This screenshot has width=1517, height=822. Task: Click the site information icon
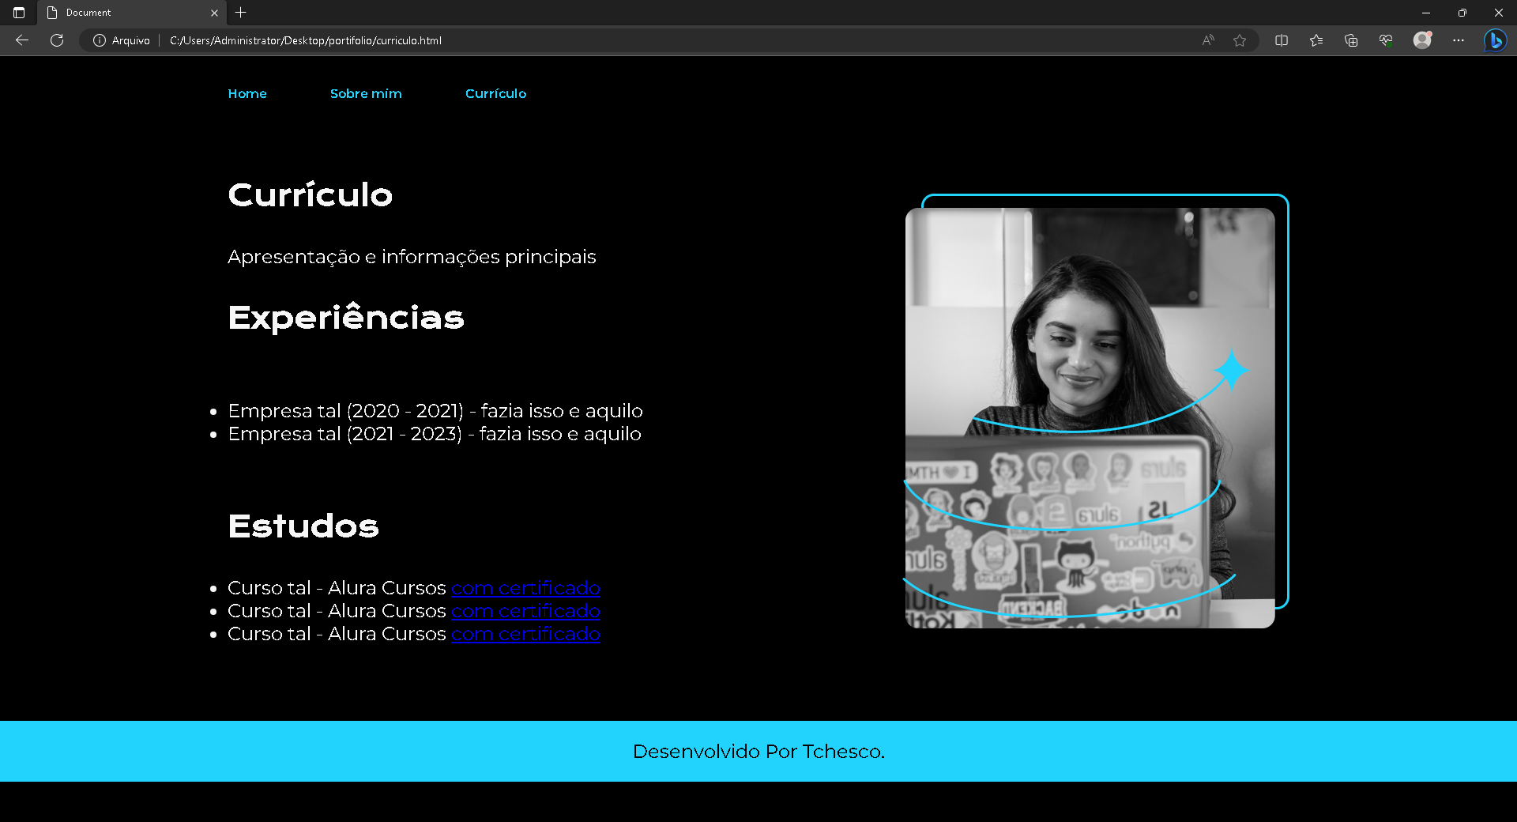[100, 40]
